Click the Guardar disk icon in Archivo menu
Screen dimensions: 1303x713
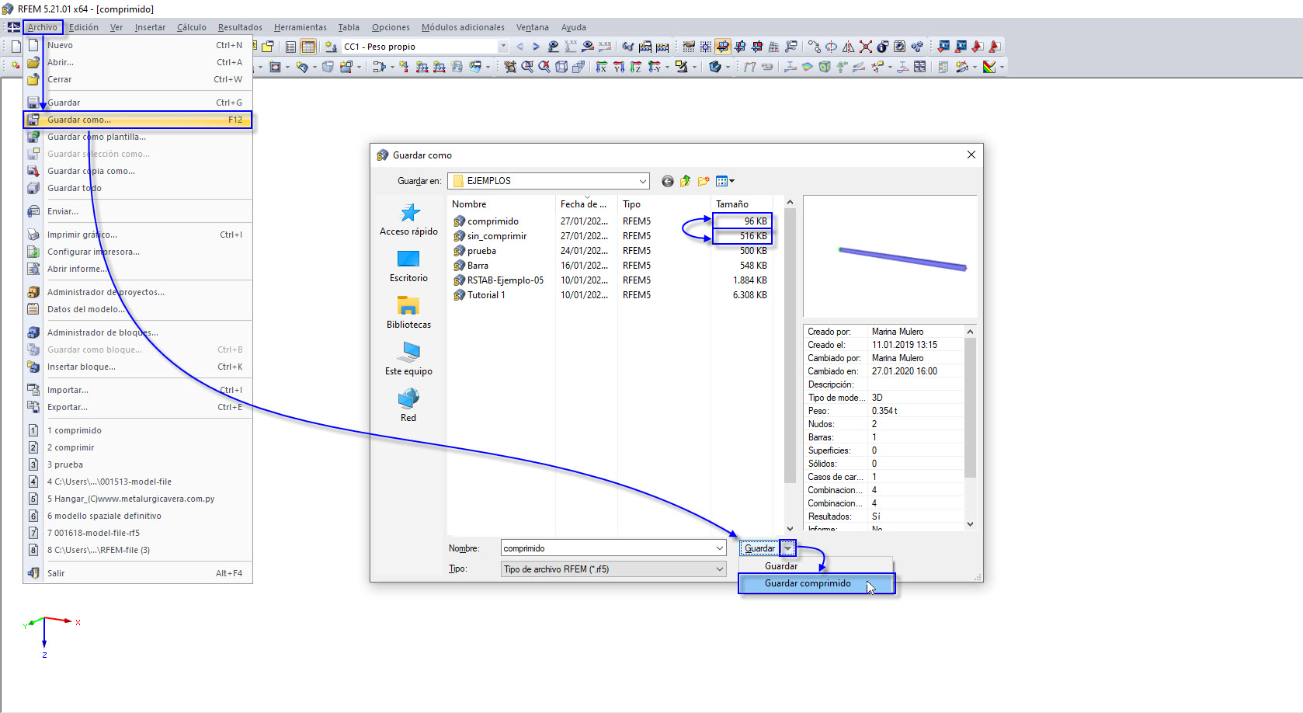tap(33, 103)
